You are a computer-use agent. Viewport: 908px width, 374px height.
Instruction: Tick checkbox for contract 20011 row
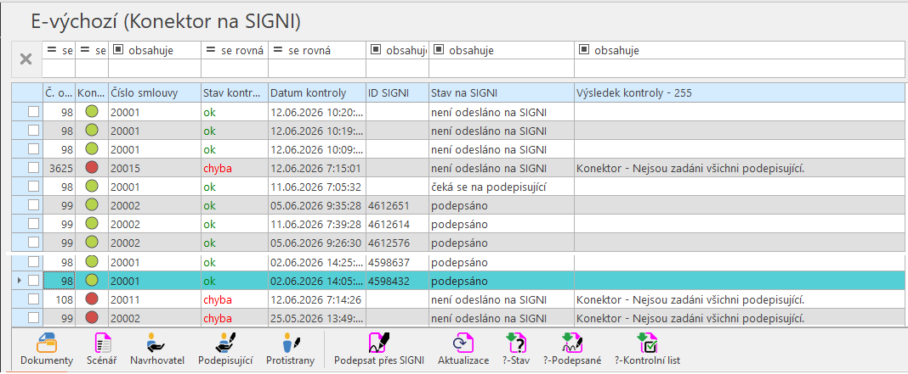(x=34, y=299)
